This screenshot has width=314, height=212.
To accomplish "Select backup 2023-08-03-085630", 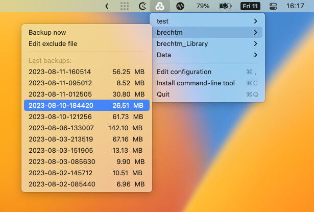I will point(87,161).
